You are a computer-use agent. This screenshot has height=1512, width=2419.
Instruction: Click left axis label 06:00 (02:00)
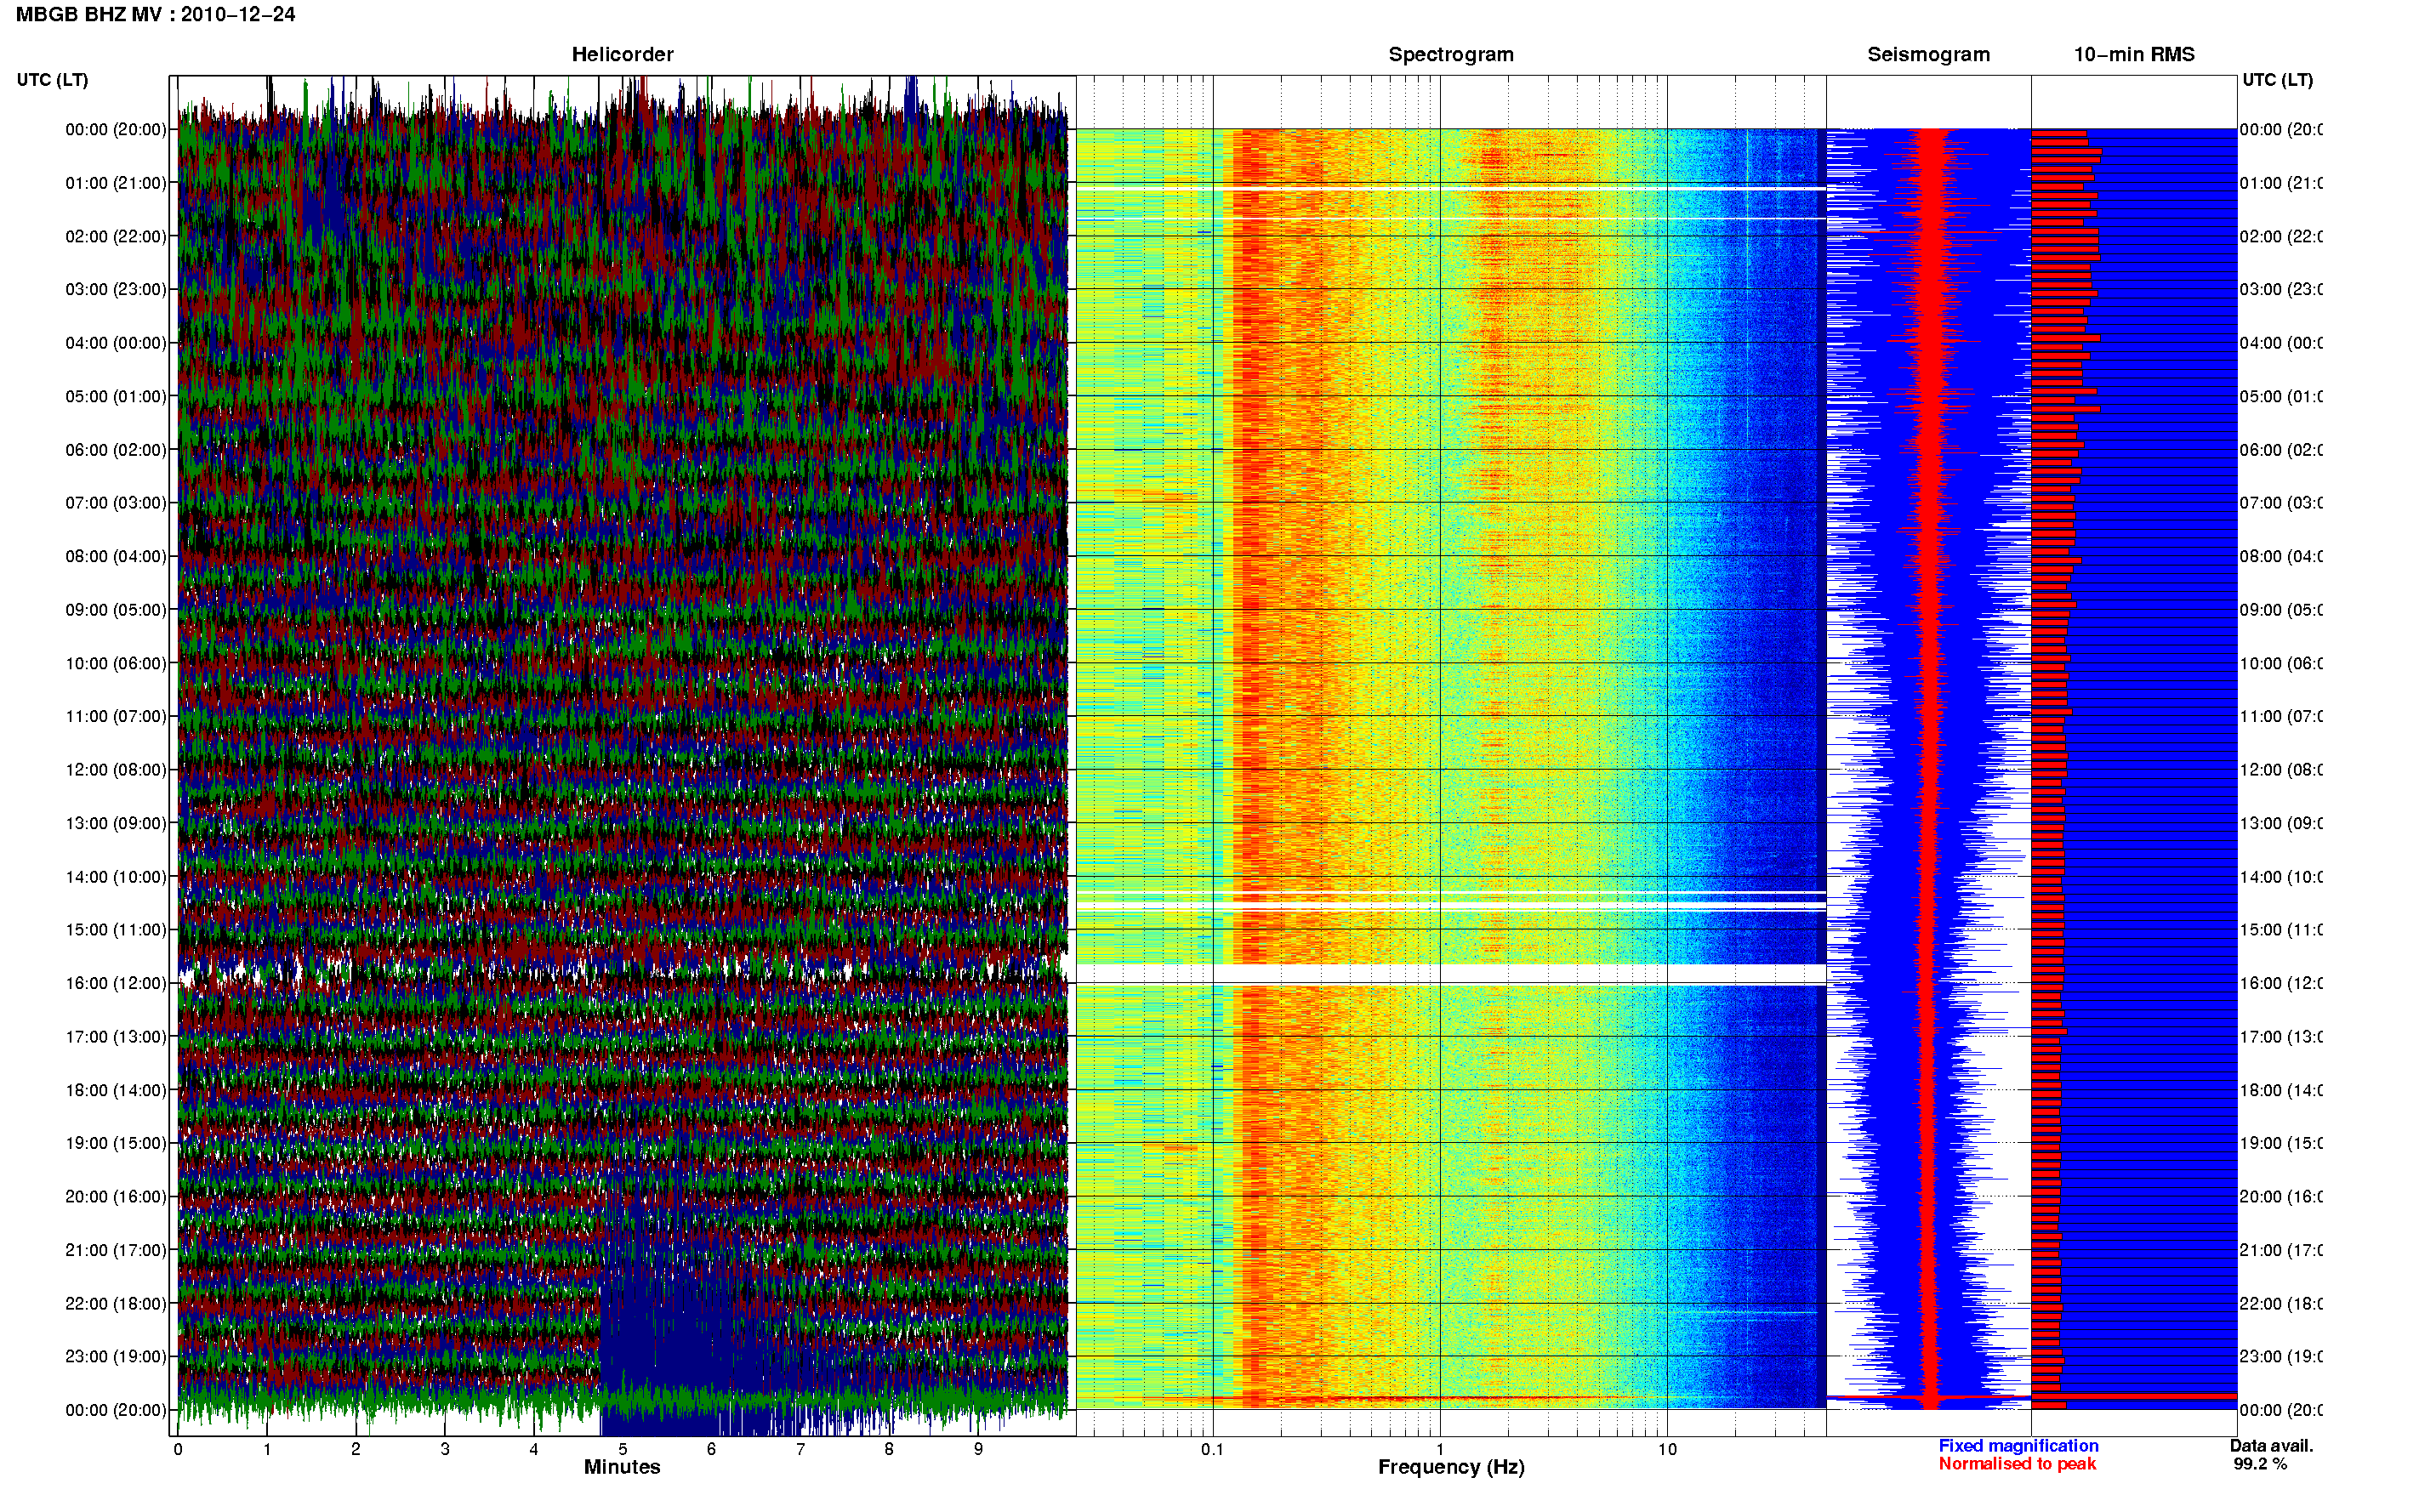coord(116,450)
